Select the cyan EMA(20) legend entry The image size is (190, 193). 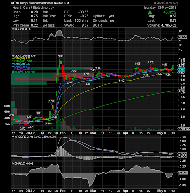tap(22, 64)
